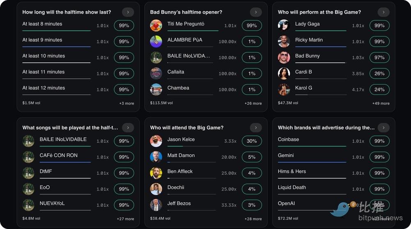Click the progress bar under Karol G
Image resolution: width=411 pixels, height=229 pixels.
click(x=321, y=95)
